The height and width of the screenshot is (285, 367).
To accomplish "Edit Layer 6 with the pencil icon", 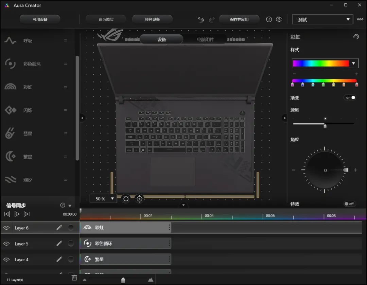I will pos(59,228).
